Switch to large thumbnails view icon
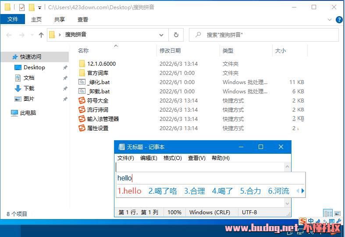Image resolution: width=345 pixels, height=237 pixels. tap(337, 213)
